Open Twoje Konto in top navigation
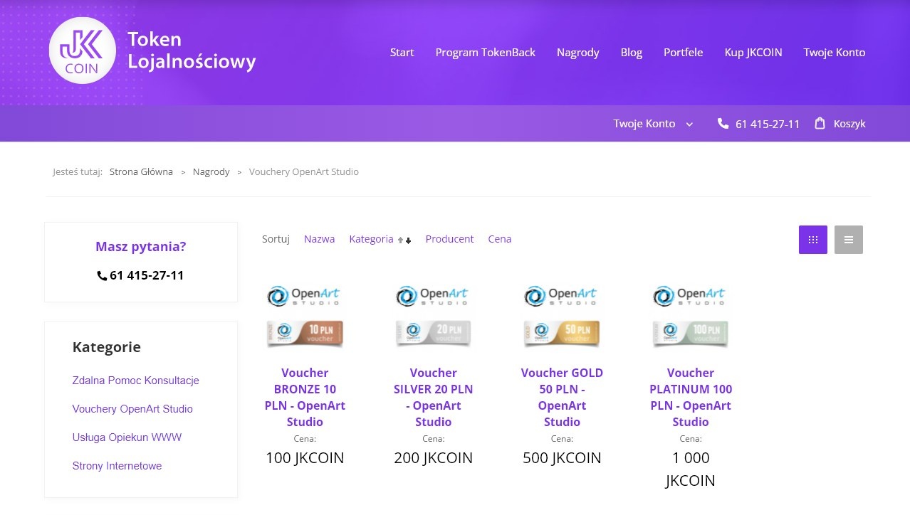 [x=835, y=52]
